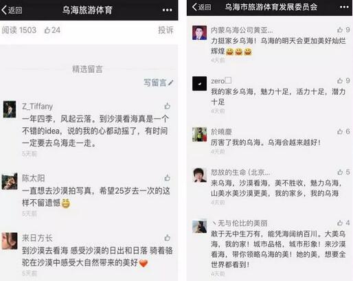Open Z_Tiffany's profile avatar

[10, 109]
